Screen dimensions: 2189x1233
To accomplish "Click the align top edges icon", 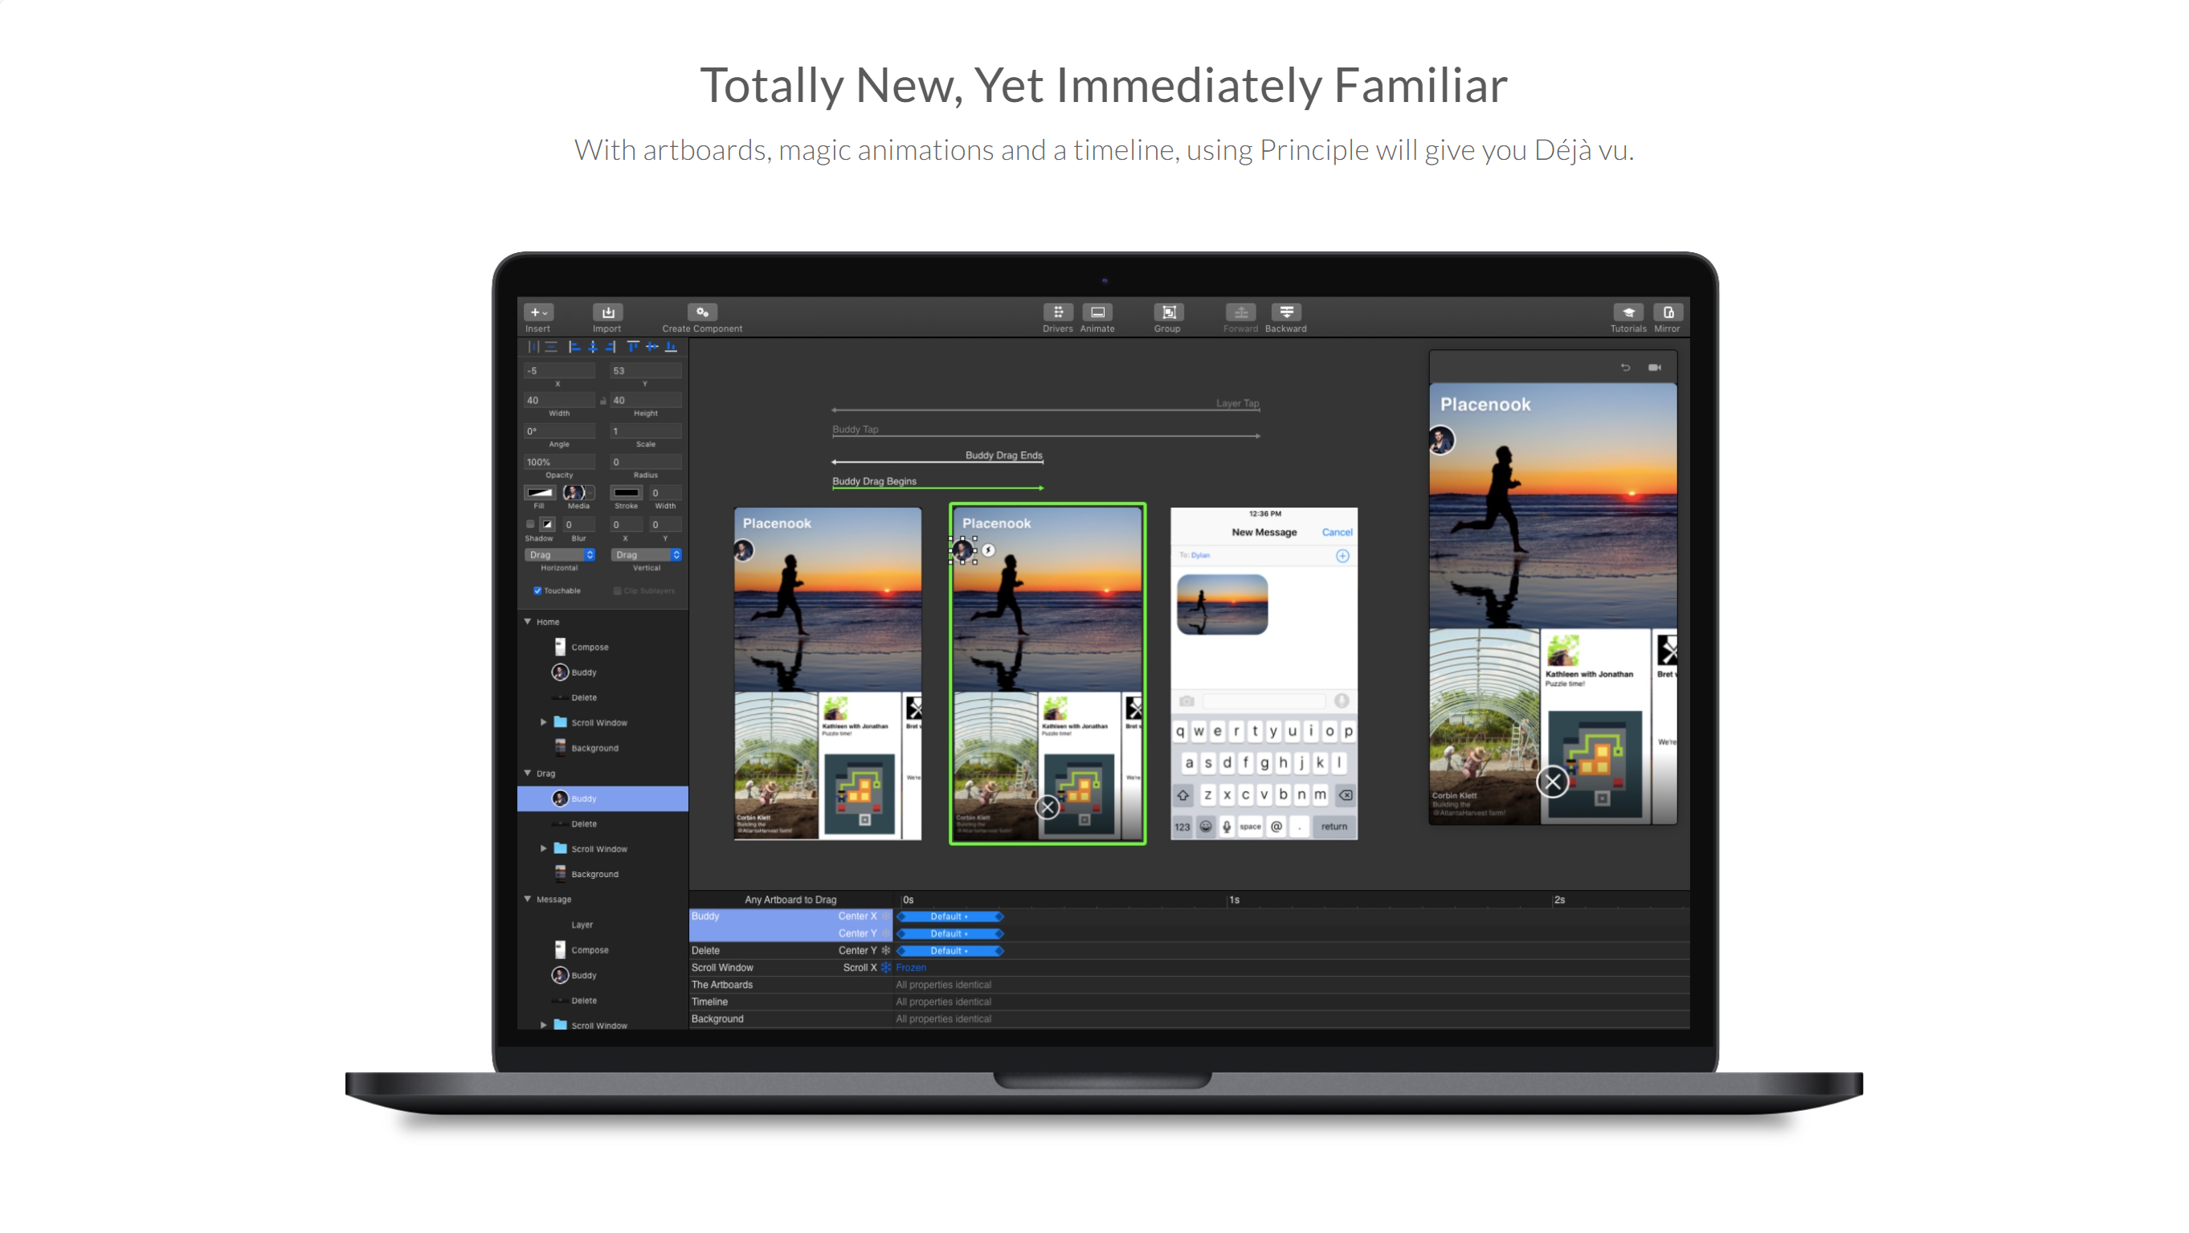I will [633, 347].
